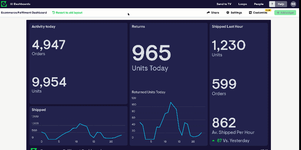Click the Shipped line chart

(79, 129)
